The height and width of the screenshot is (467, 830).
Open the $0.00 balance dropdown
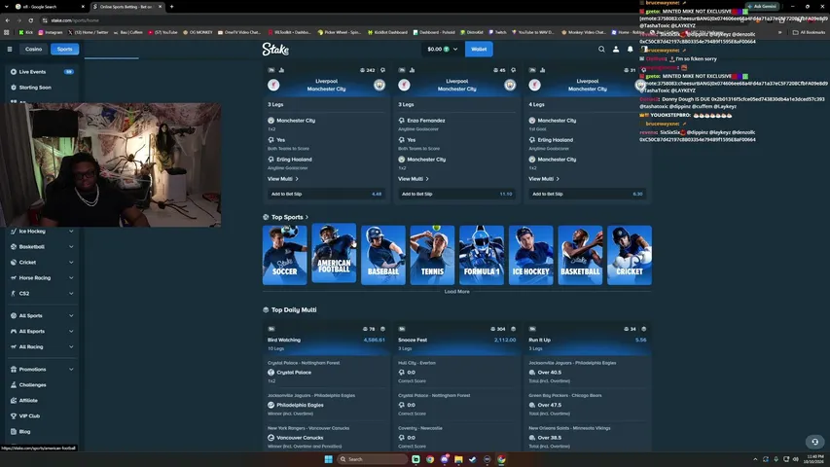click(x=442, y=50)
